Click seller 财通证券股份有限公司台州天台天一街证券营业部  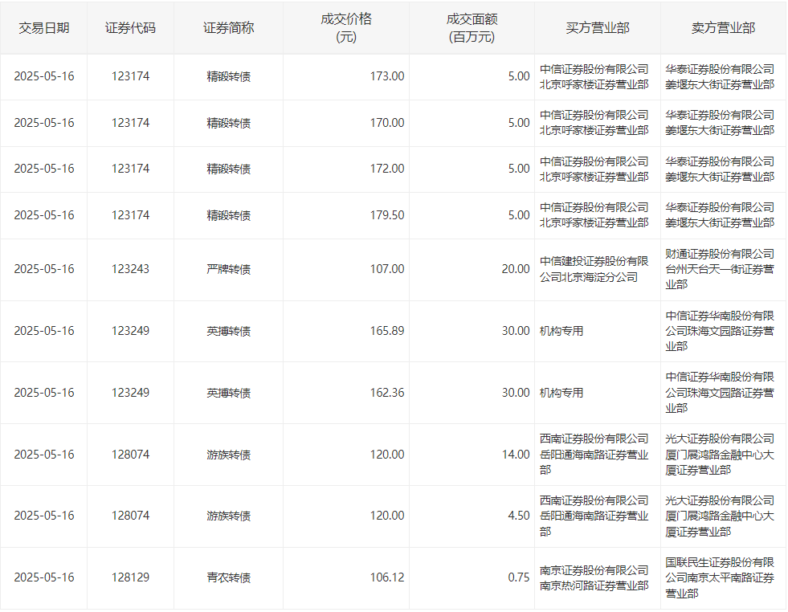coord(720,269)
